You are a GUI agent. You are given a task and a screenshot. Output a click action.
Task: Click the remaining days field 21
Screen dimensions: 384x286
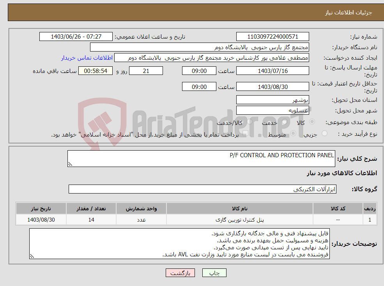(x=146, y=71)
